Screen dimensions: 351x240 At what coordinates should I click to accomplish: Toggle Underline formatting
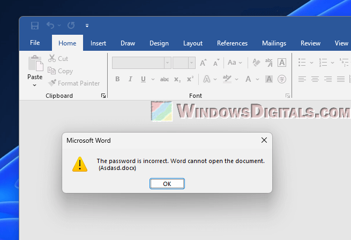(x=143, y=79)
